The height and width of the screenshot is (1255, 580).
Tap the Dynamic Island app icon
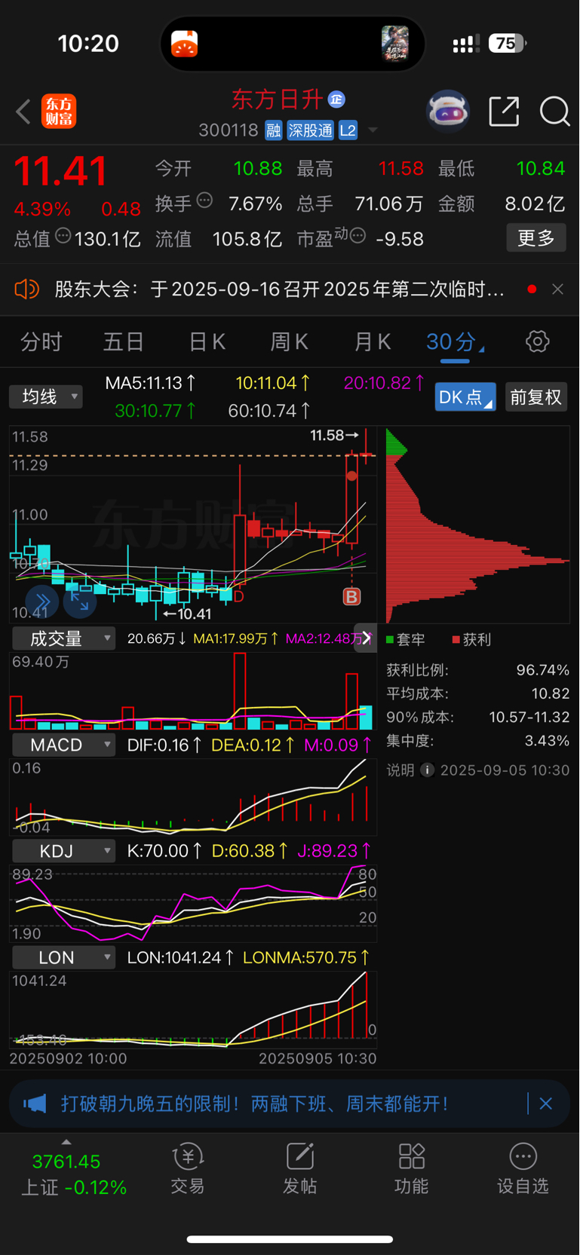pos(185,44)
